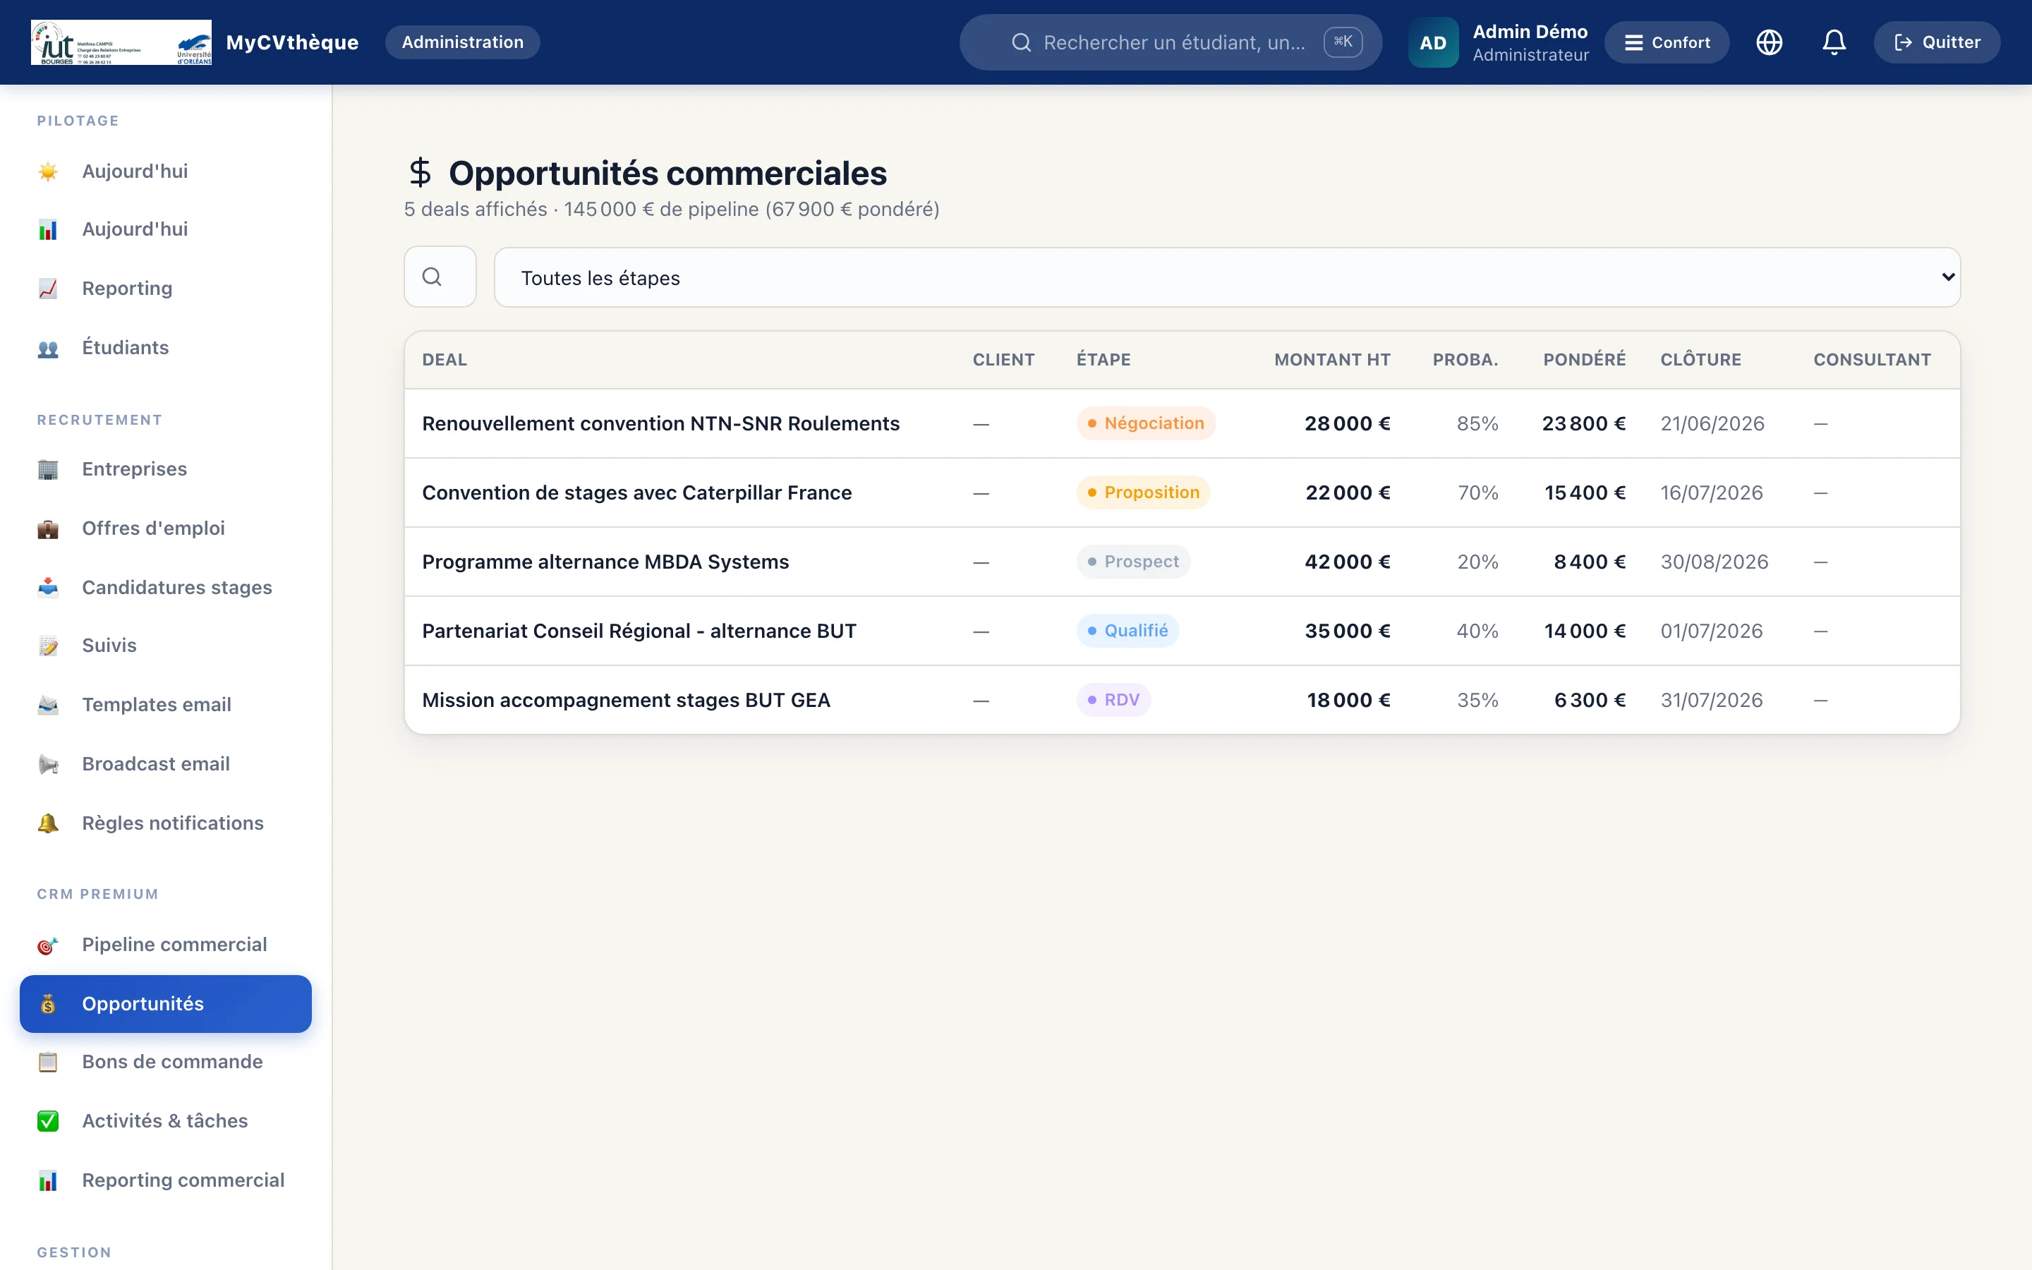Open deal Partenariat Conseil Régional - alternance BUT
Image resolution: width=2032 pixels, height=1270 pixels.
click(x=639, y=631)
